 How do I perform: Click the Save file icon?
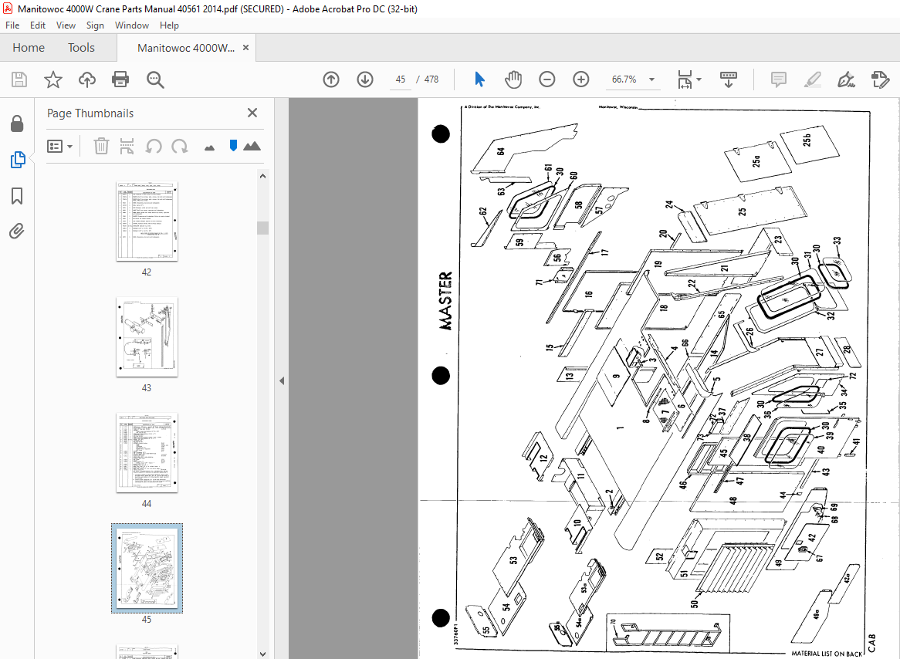click(19, 79)
